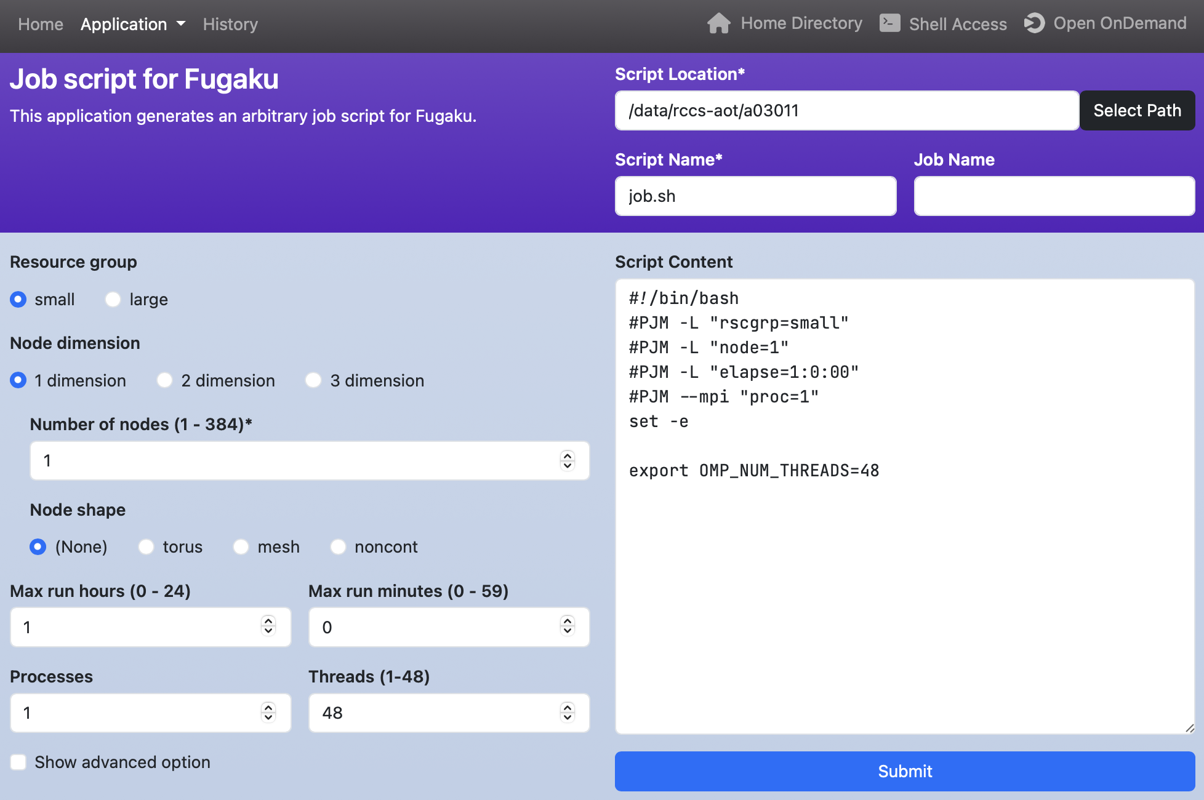Select mesh node shape
The height and width of the screenshot is (800, 1204).
click(241, 546)
